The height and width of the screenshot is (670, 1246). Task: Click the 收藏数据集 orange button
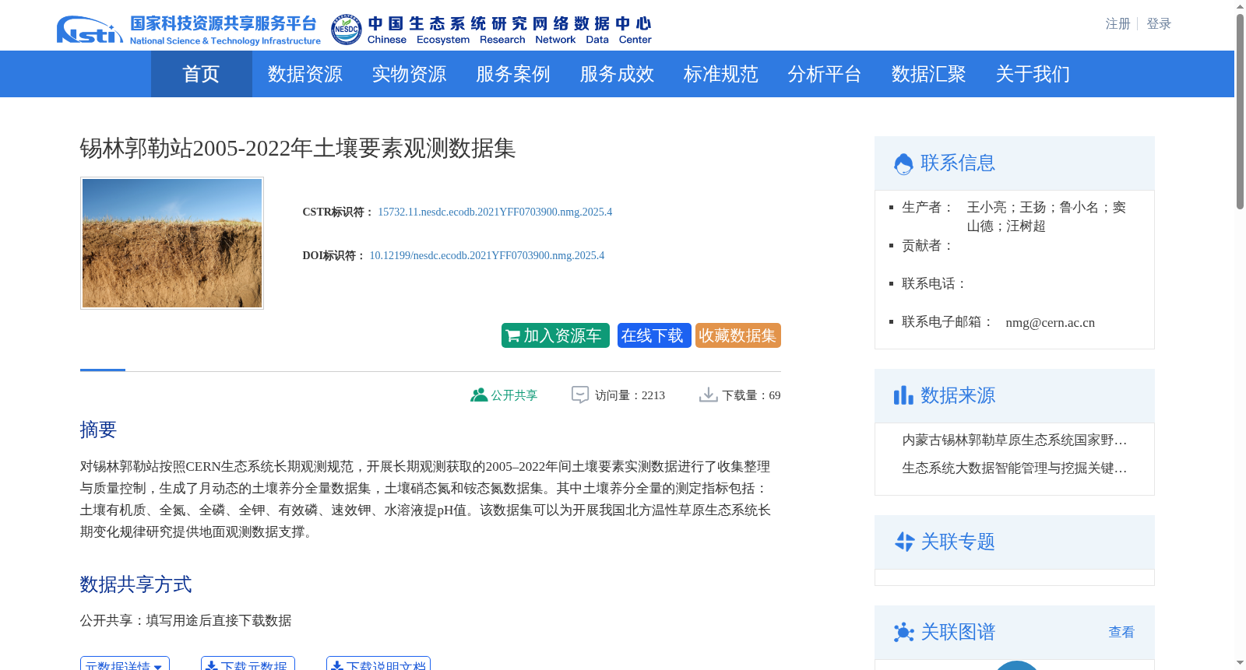[738, 335]
